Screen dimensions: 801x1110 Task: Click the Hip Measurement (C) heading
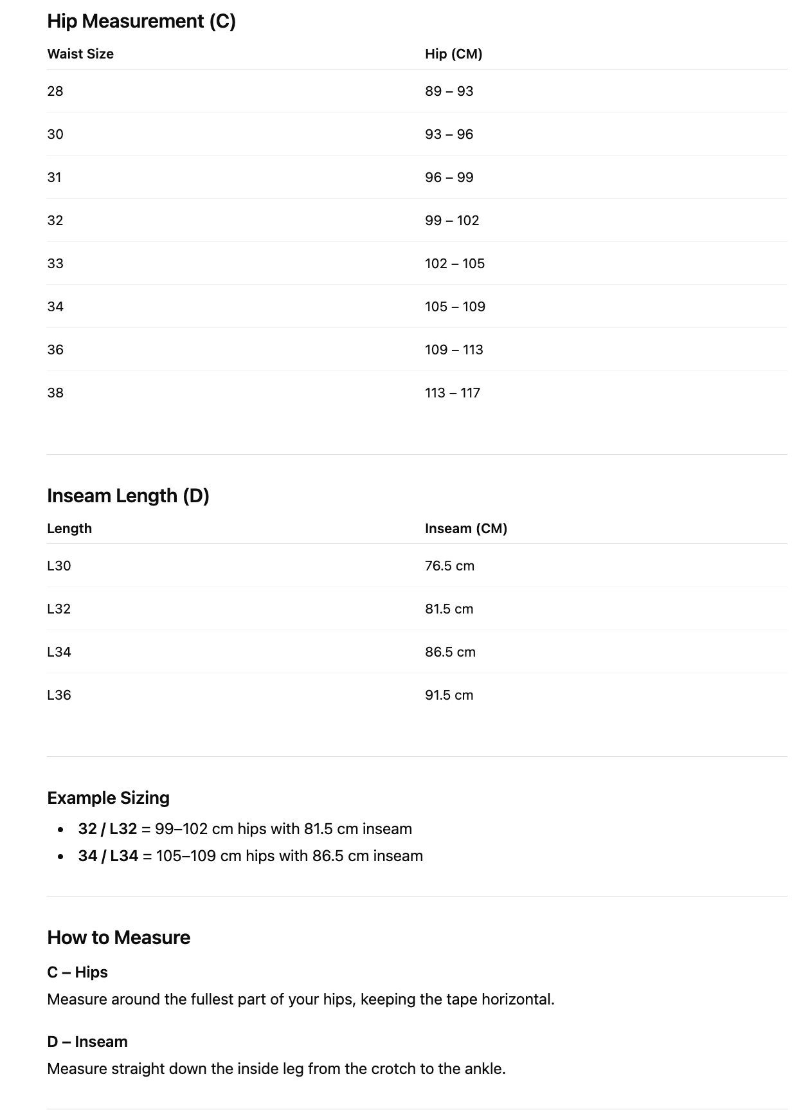click(x=141, y=21)
